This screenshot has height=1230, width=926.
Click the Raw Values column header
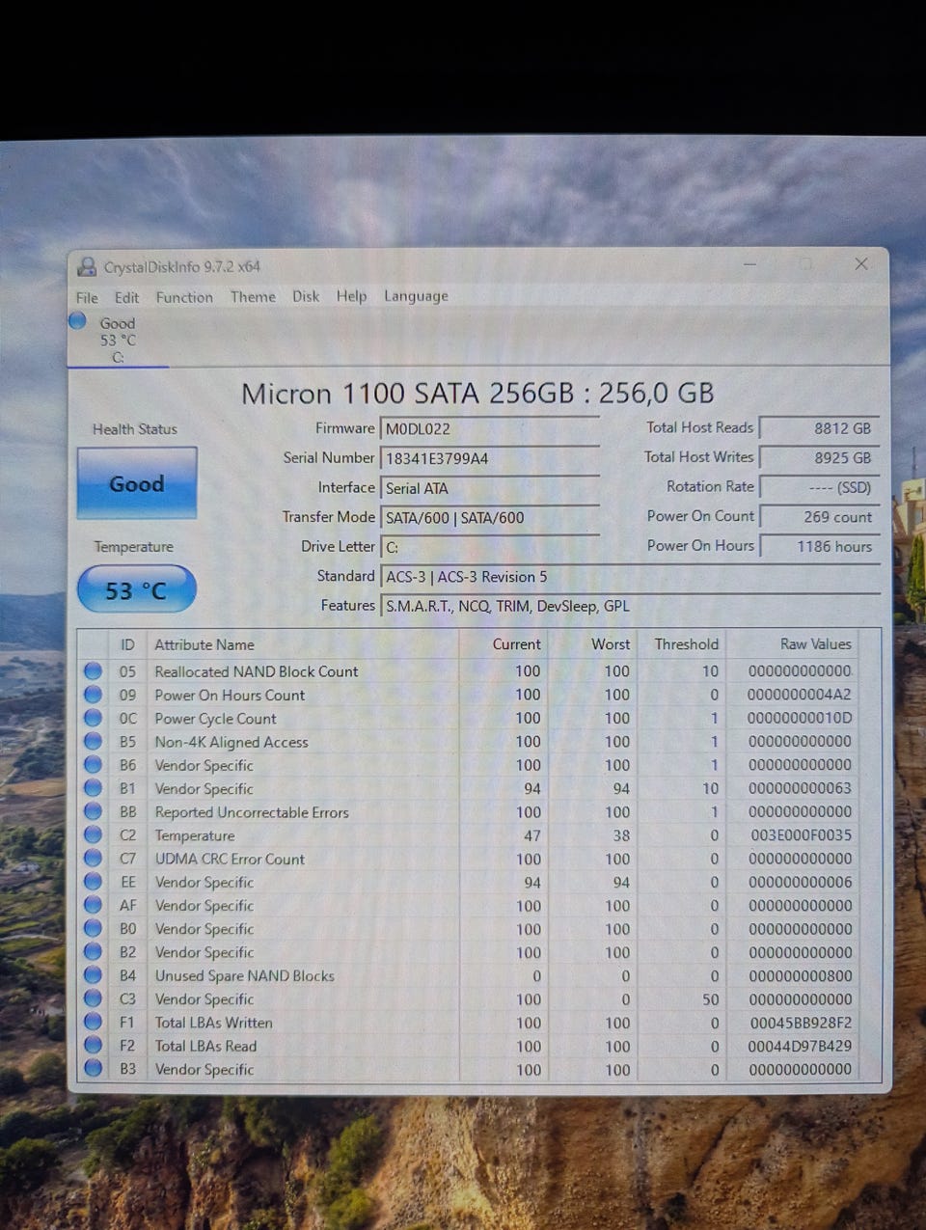click(794, 644)
